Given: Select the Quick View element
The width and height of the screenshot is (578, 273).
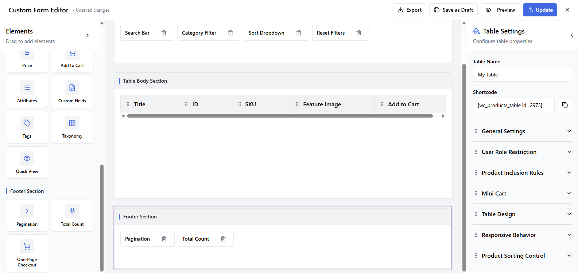Looking at the screenshot, I should click(27, 163).
